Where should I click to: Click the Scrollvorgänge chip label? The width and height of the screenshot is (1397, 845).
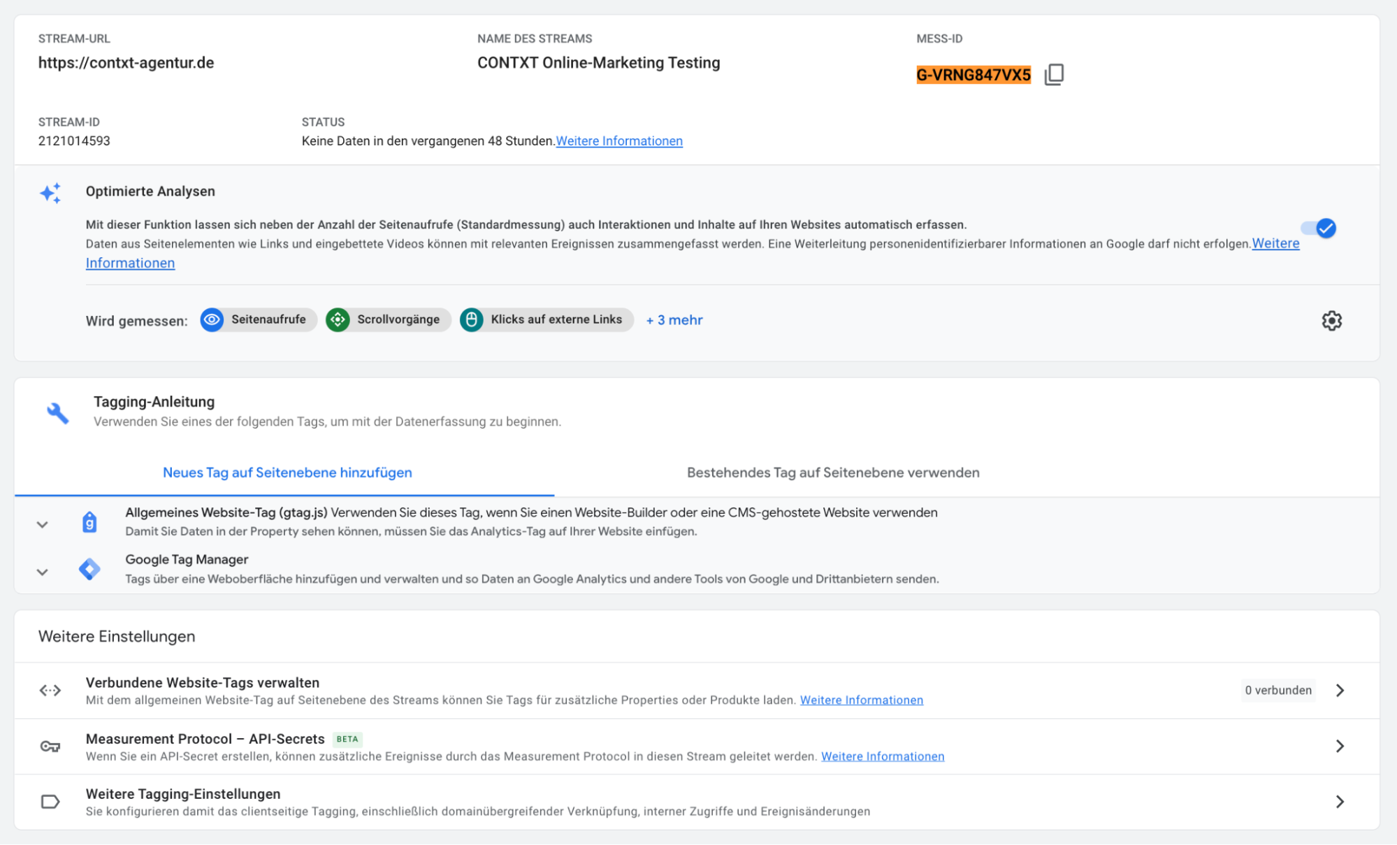pos(398,319)
